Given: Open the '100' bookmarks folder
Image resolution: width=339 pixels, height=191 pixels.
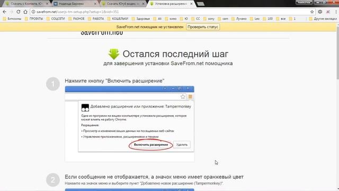Looking at the screenshot, I should click(268, 19).
